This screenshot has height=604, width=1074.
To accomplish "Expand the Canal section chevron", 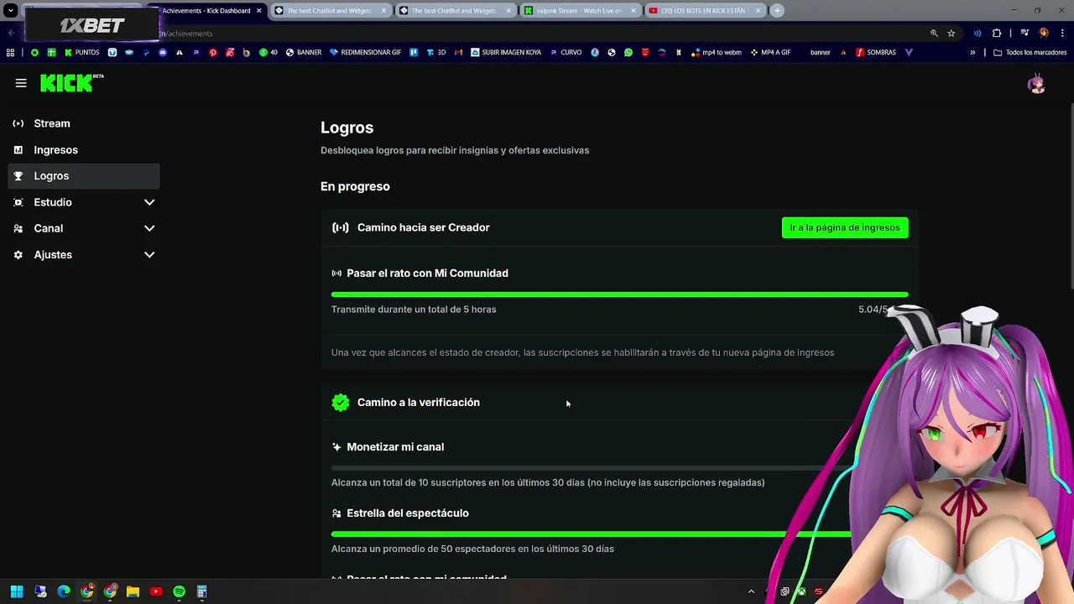I will tap(149, 228).
